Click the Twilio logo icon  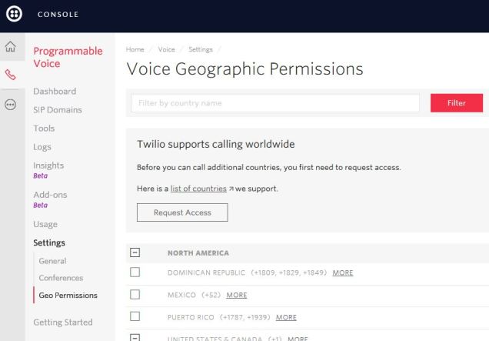point(14,14)
